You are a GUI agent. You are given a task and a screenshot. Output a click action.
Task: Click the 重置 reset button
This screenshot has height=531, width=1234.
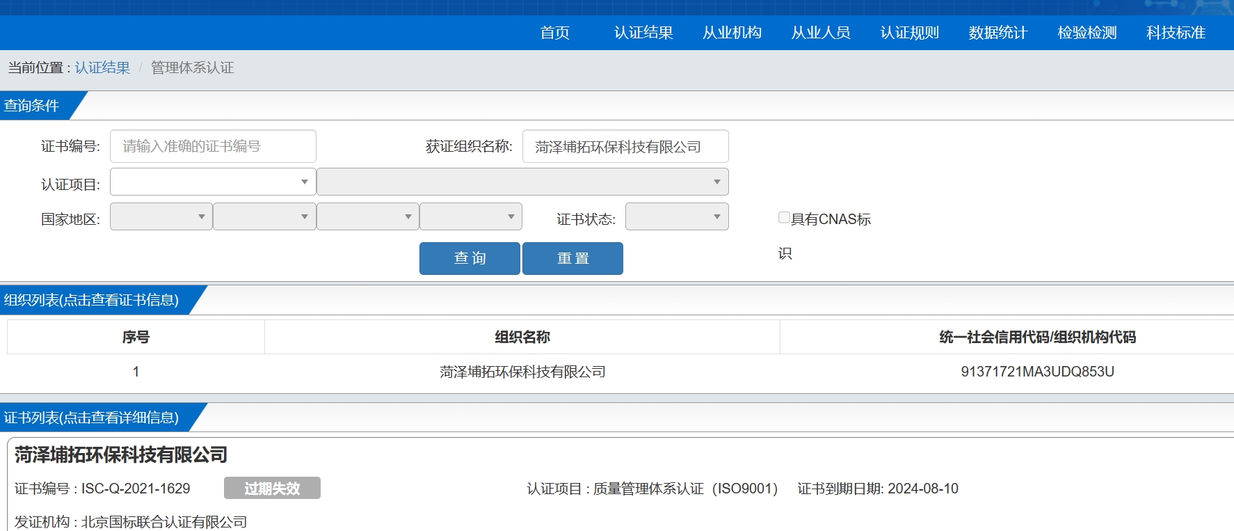pos(572,258)
